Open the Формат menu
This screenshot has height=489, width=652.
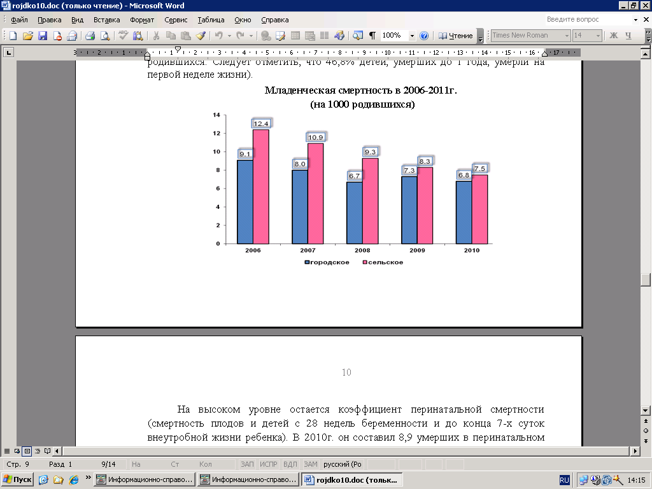point(142,20)
